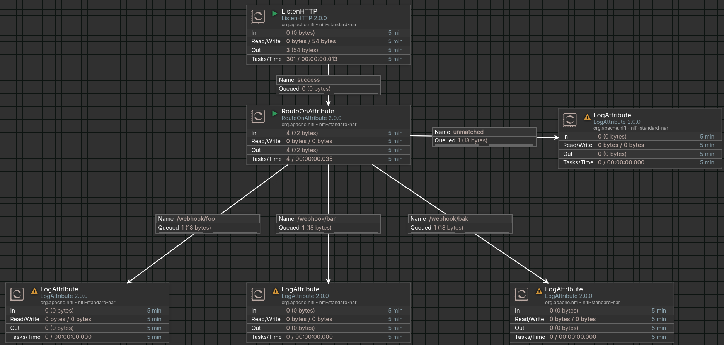Click processor icon of LogAttribute fed by /webhook/bar
This screenshot has width=724, height=345.
[258, 294]
